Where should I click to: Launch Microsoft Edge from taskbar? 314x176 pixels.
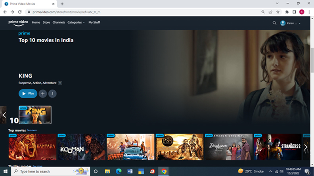[x=119, y=171]
